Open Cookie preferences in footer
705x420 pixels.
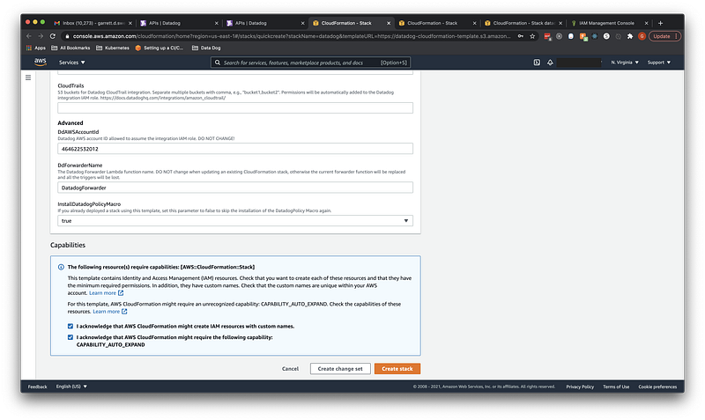point(657,387)
